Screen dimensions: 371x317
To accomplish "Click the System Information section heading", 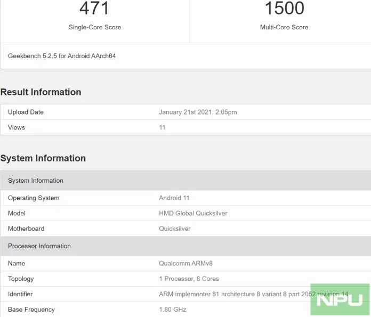I will [43, 158].
